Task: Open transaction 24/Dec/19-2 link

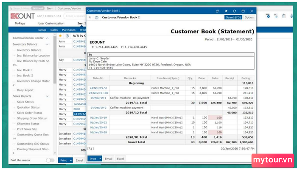Action: [98, 108]
